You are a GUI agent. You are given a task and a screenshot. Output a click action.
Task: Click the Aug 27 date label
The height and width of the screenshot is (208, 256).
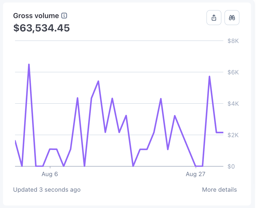[x=195, y=174]
